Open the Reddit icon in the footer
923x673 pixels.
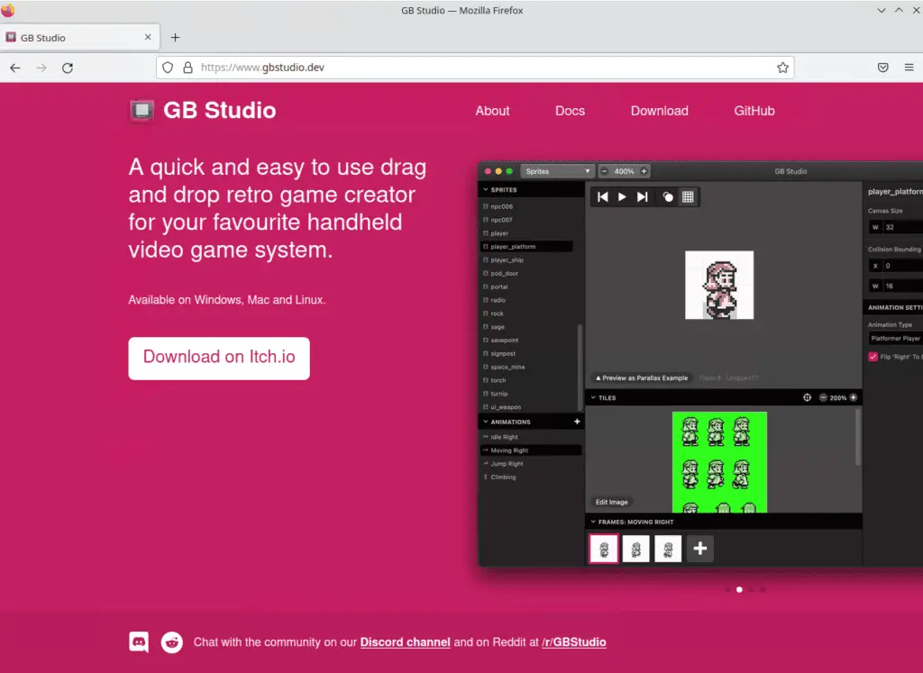(x=172, y=641)
